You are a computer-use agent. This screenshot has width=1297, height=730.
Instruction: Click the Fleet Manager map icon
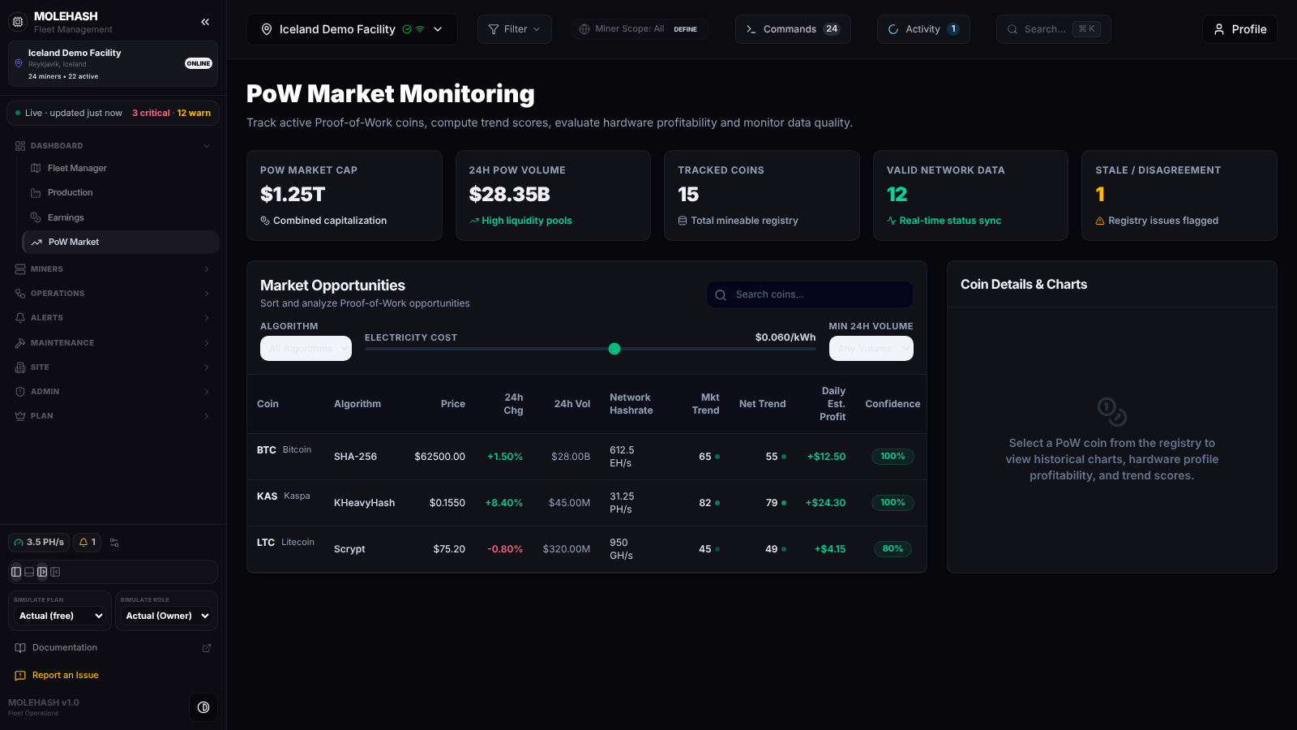pos(36,168)
